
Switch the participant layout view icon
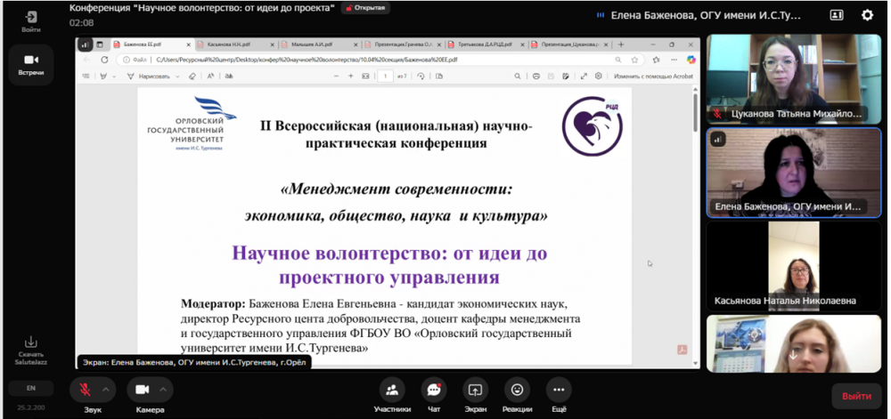point(836,15)
